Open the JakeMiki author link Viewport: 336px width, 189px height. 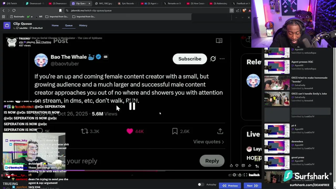(x=22, y=28)
